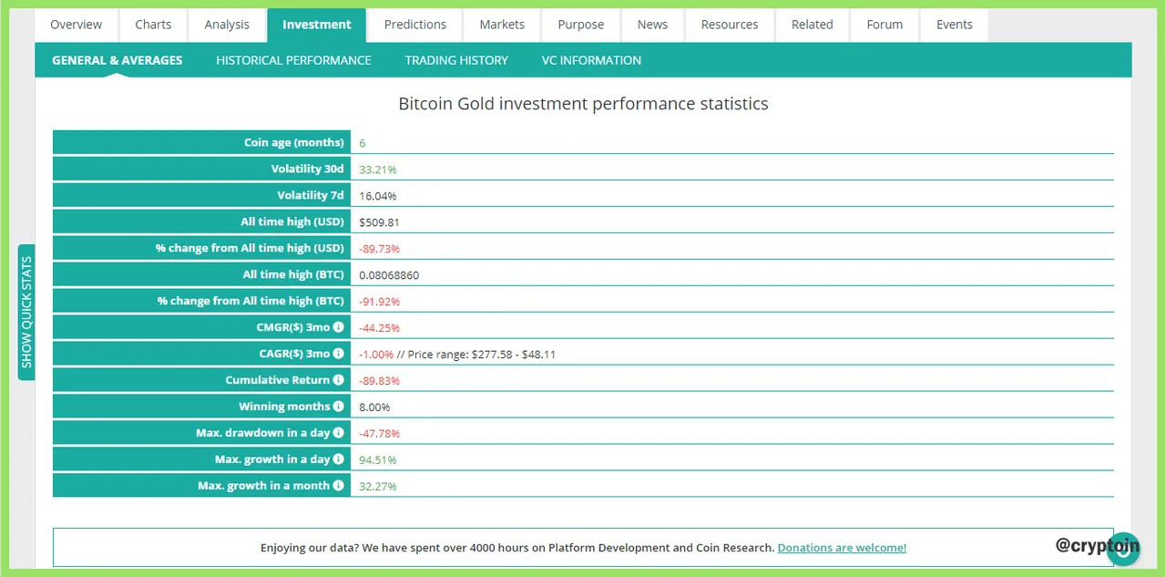Click the Max. drawdown value -47.78%
Screen dimensions: 1166x577
tap(380, 434)
